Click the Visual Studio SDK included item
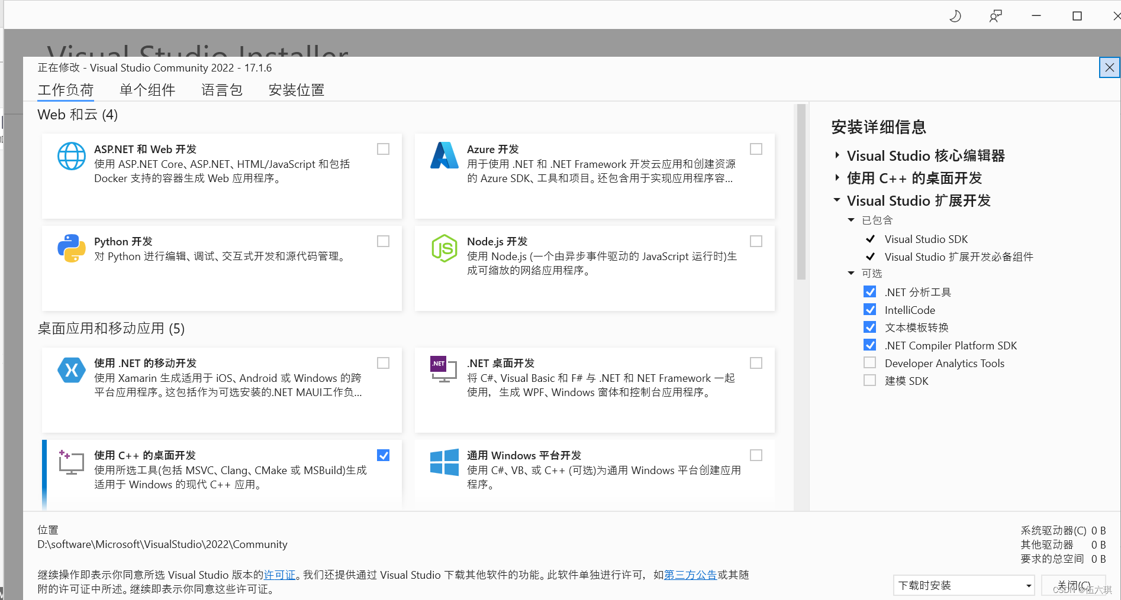Image resolution: width=1121 pixels, height=600 pixels. tap(926, 239)
